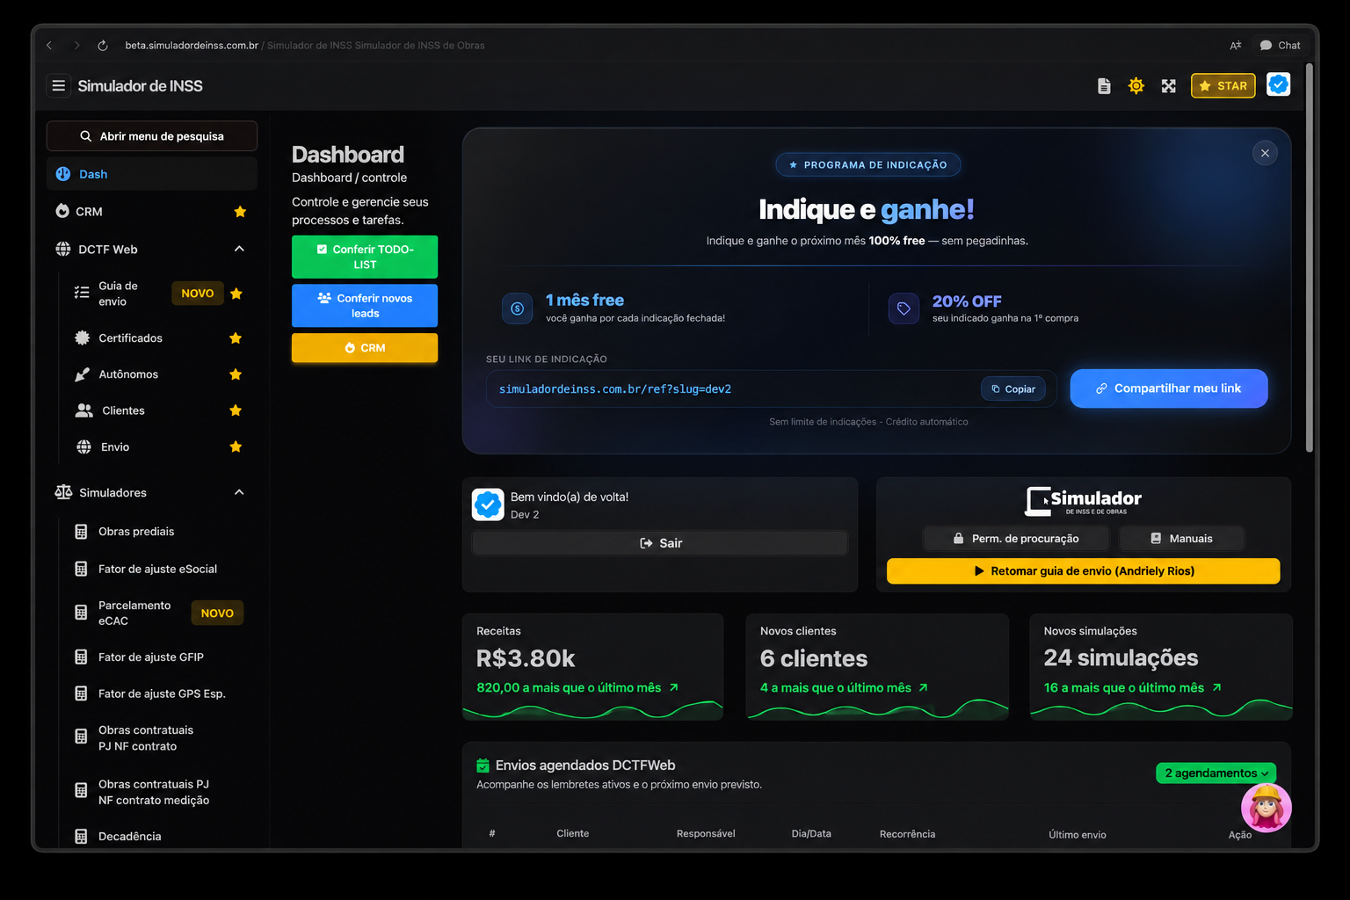Image resolution: width=1350 pixels, height=900 pixels.
Task: Close the Indique e ganhe banner
Action: 1265,153
